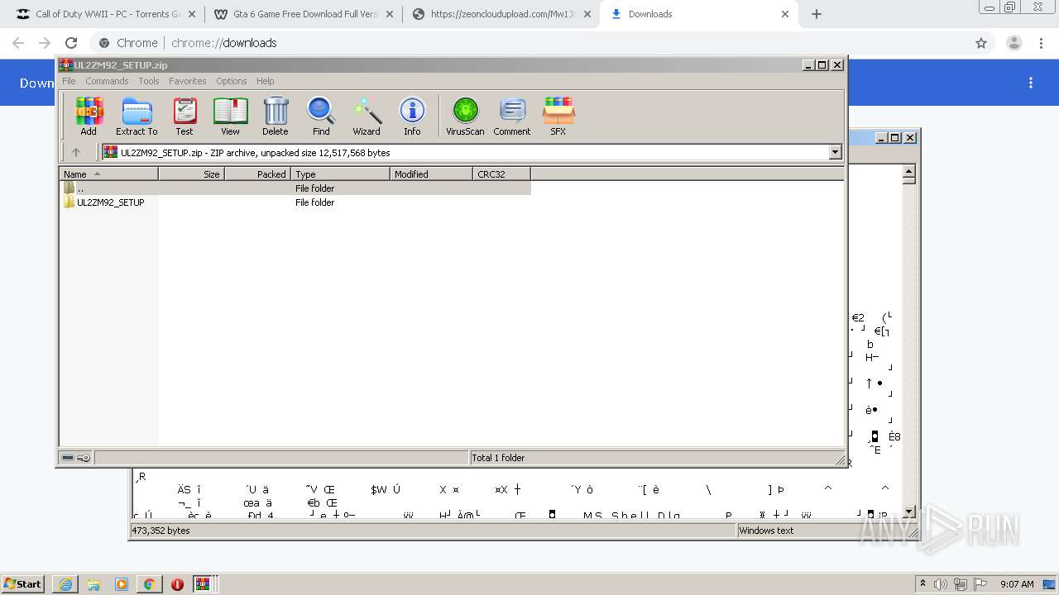Click the View file icon
This screenshot has width=1059, height=595.
(230, 117)
